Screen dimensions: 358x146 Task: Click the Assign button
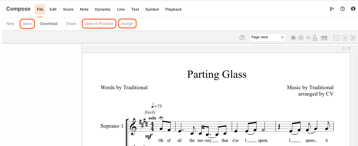[127, 24]
